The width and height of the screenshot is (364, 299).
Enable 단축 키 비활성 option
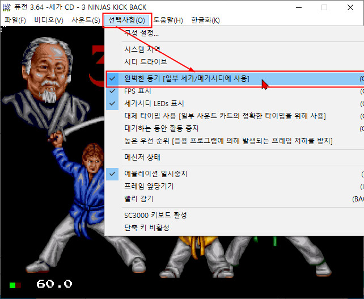(235, 228)
